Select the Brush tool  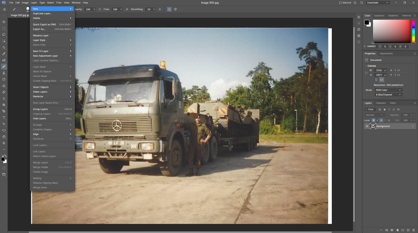(x=4, y=67)
